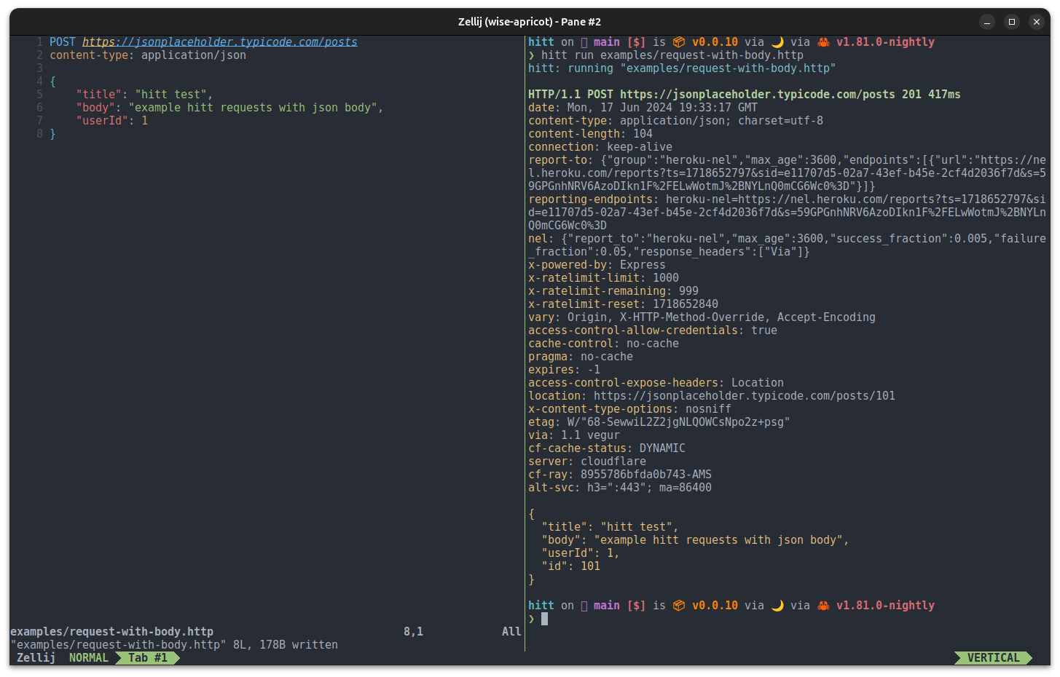Click the 'cache-control: no-cache' header
Viewport: 1060px width, 677px height.
tap(603, 344)
